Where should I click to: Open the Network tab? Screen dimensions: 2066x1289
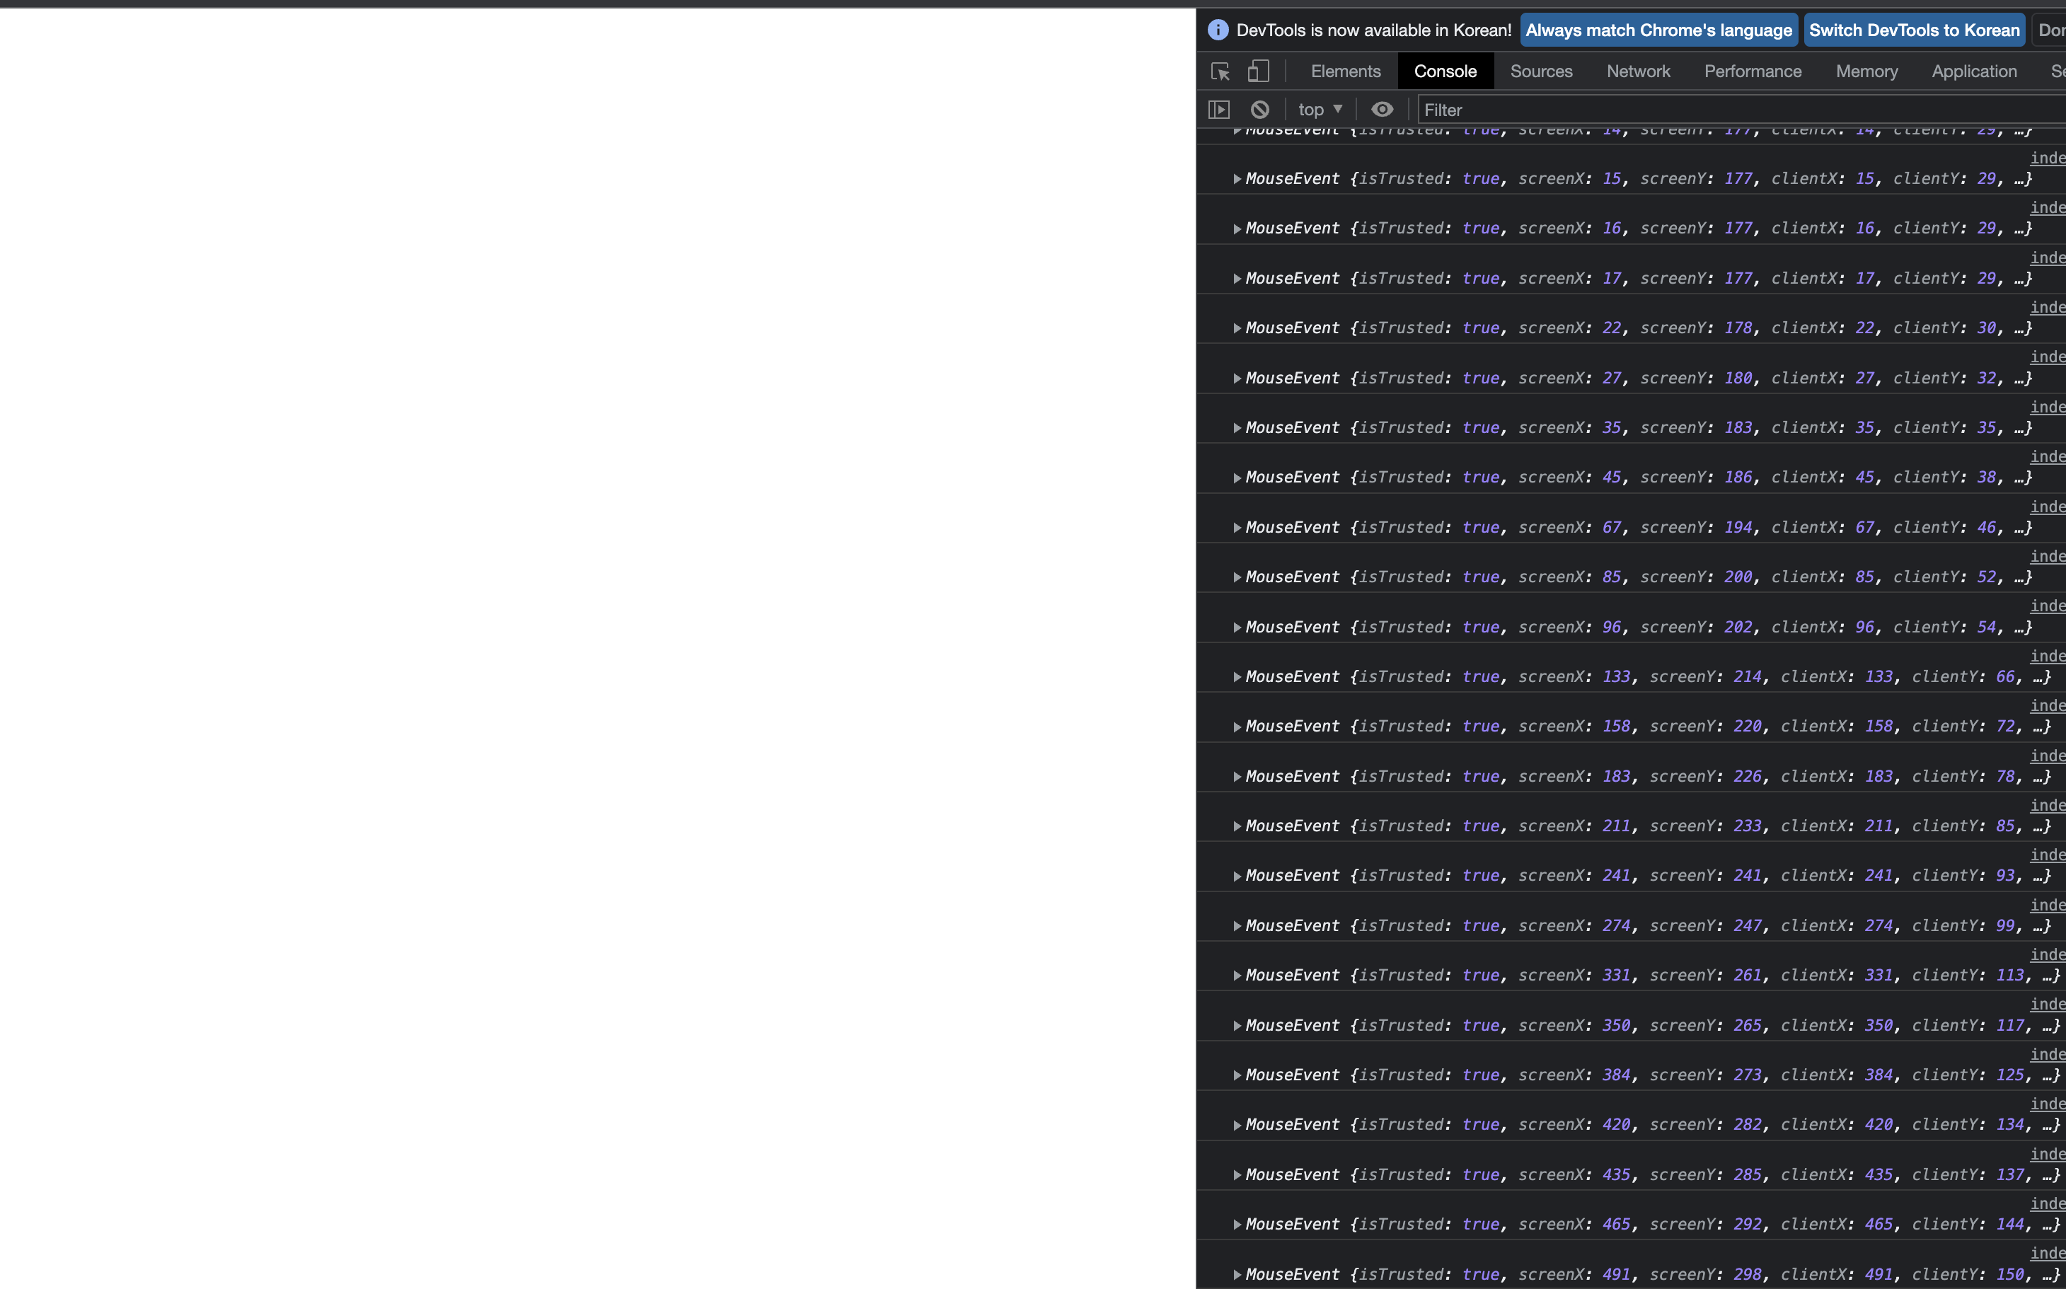(x=1638, y=71)
